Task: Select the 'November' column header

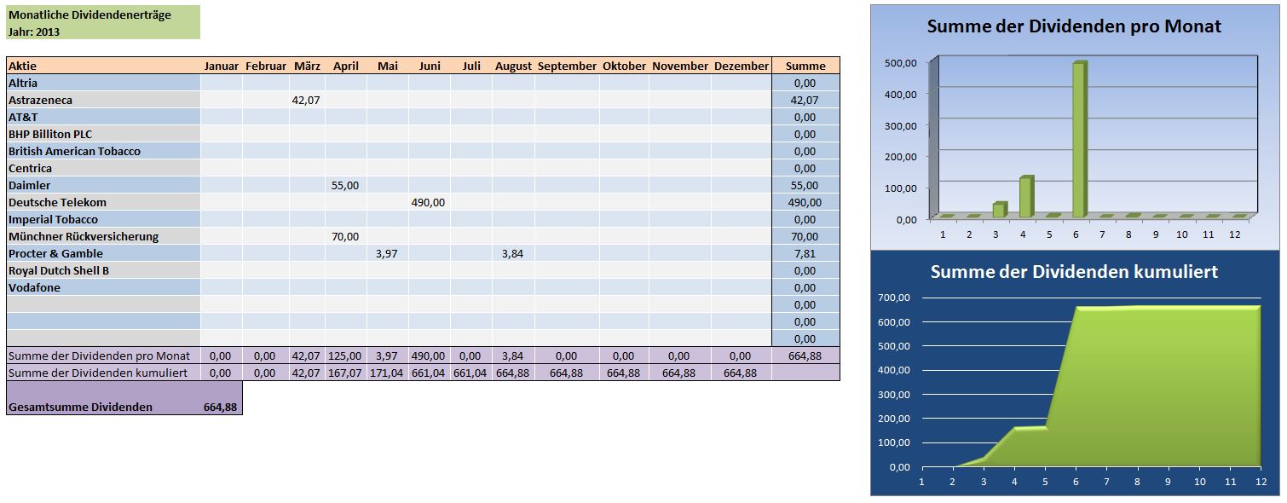Action: tap(680, 66)
